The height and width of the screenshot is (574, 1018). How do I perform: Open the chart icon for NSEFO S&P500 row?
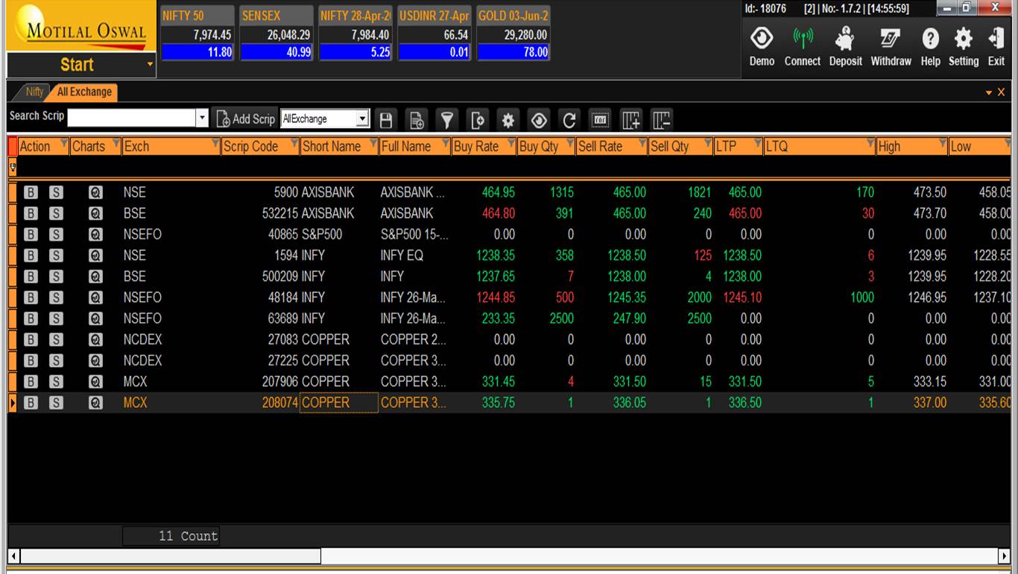point(95,234)
